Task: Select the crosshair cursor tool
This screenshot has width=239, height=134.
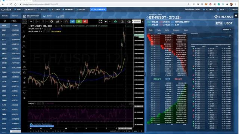Action: [24, 22]
